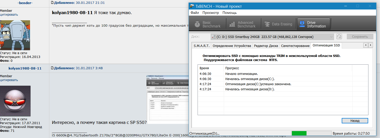Open the Advanced Benchmark toolbar section
The width and height of the screenshot is (380, 138).
[x=243, y=24]
